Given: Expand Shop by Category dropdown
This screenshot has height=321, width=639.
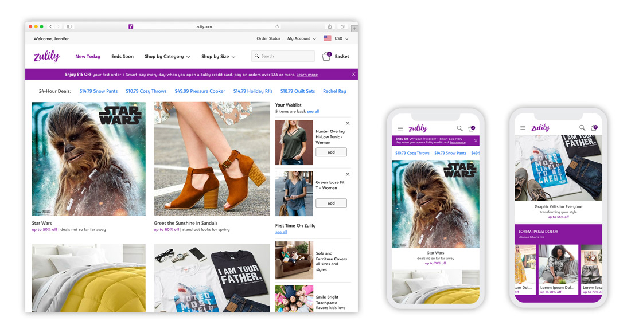Looking at the screenshot, I should point(167,57).
